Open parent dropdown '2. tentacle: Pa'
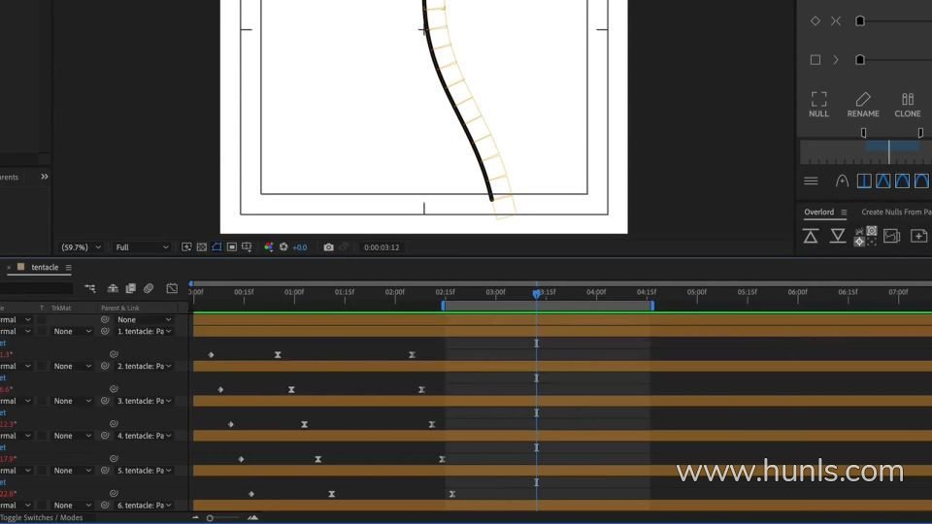Image resolution: width=932 pixels, height=524 pixels. click(144, 366)
